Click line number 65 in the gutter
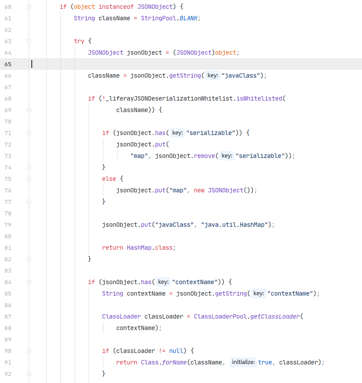The height and width of the screenshot is (383, 362). point(8,64)
